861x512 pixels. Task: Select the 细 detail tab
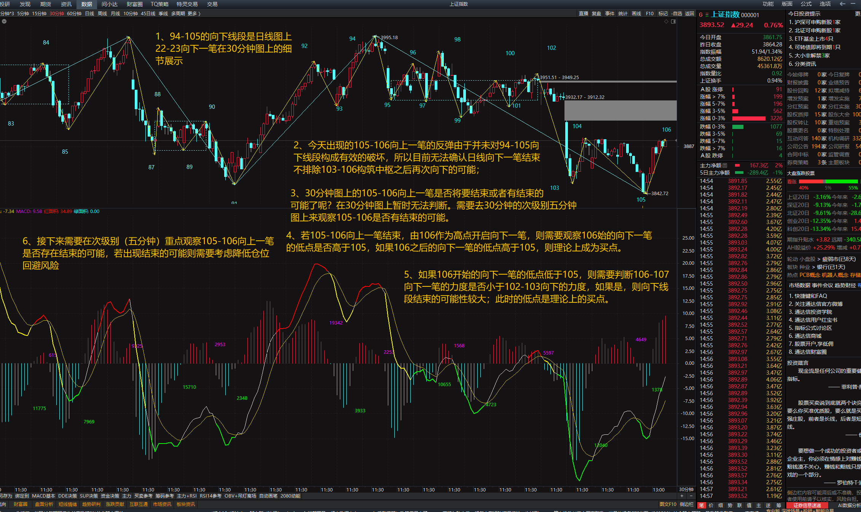[x=721, y=505]
